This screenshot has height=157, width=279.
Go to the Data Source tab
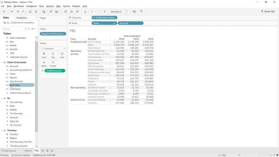tap(9, 150)
